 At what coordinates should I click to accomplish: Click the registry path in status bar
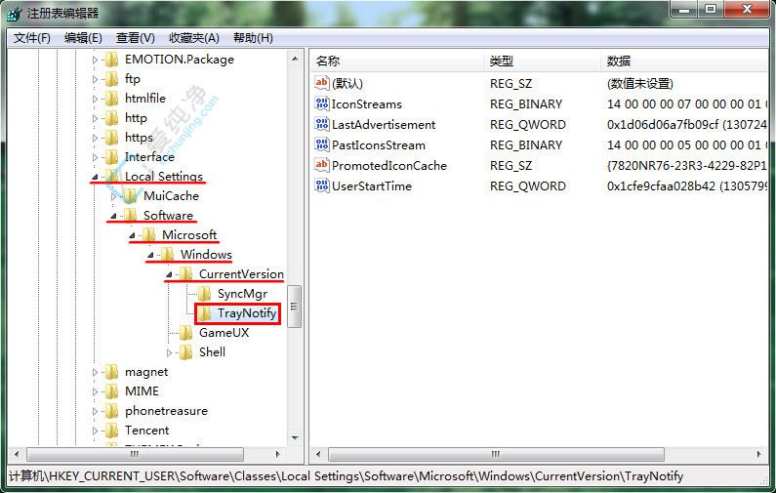coord(346,476)
